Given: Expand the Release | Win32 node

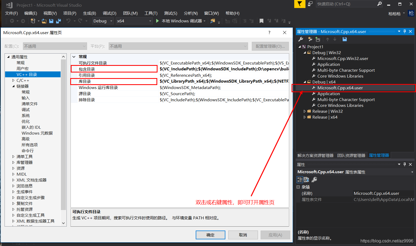Looking at the screenshot, I should click(305, 111).
